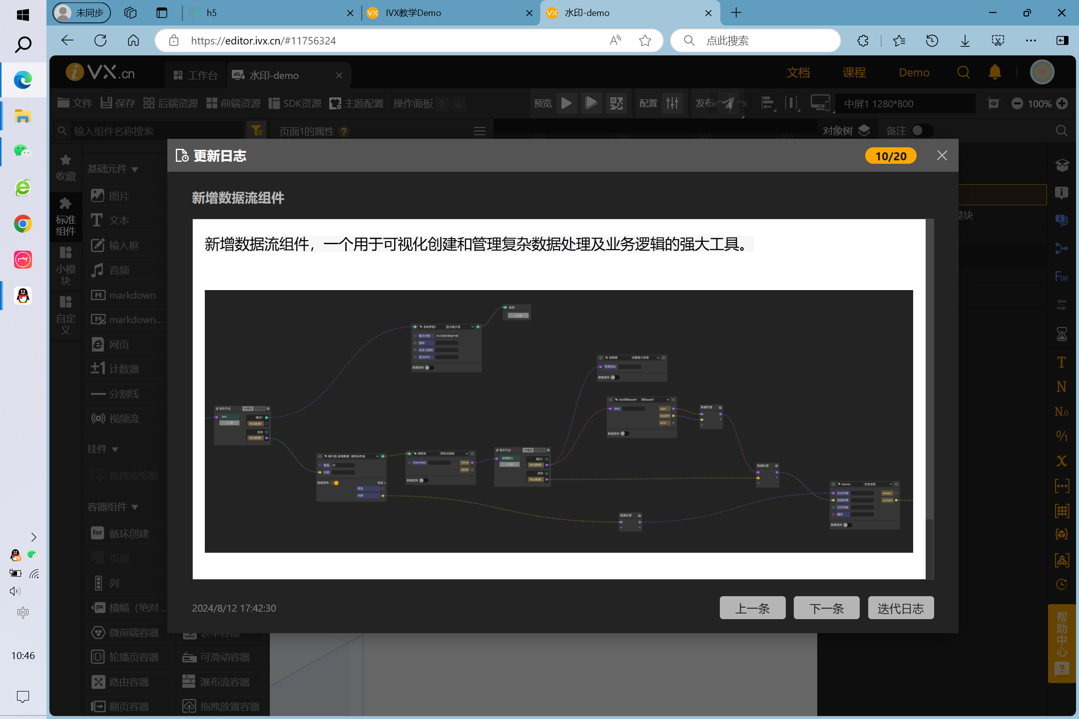Image resolution: width=1079 pixels, height=719 pixels.
Task: Close the 水印-demo editor tab
Action: click(x=339, y=75)
